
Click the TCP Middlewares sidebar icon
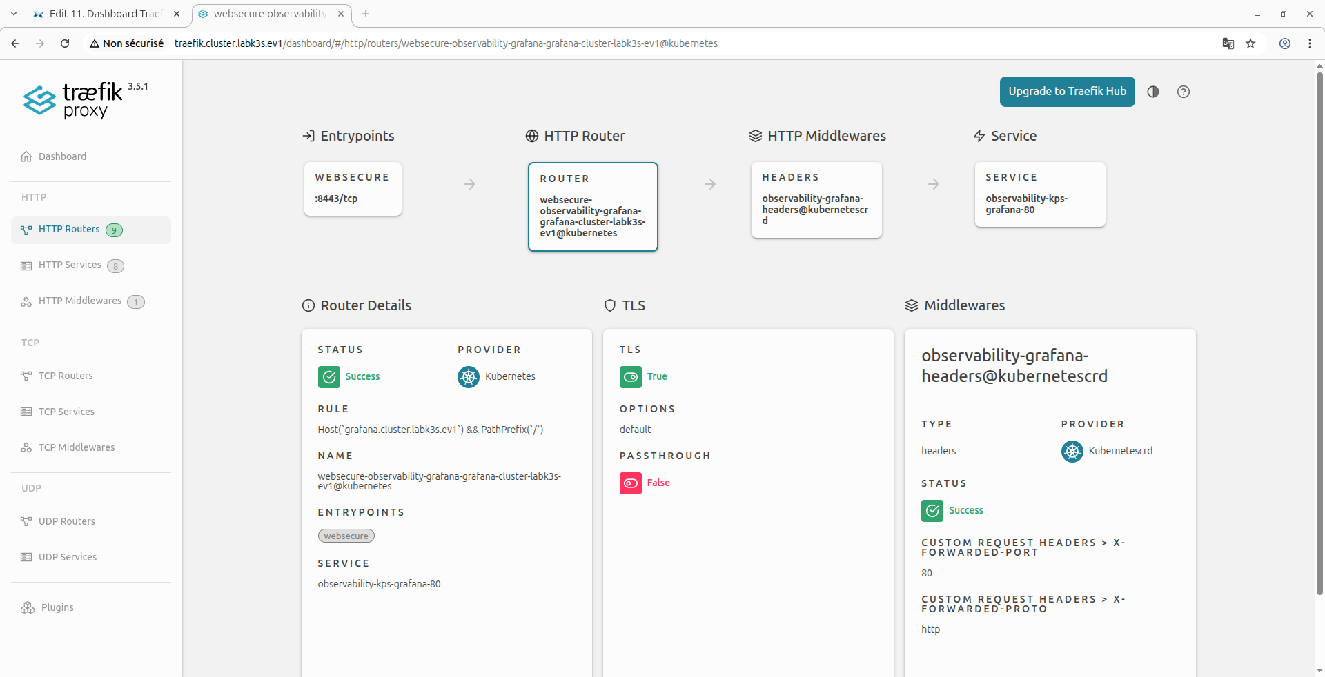point(26,447)
